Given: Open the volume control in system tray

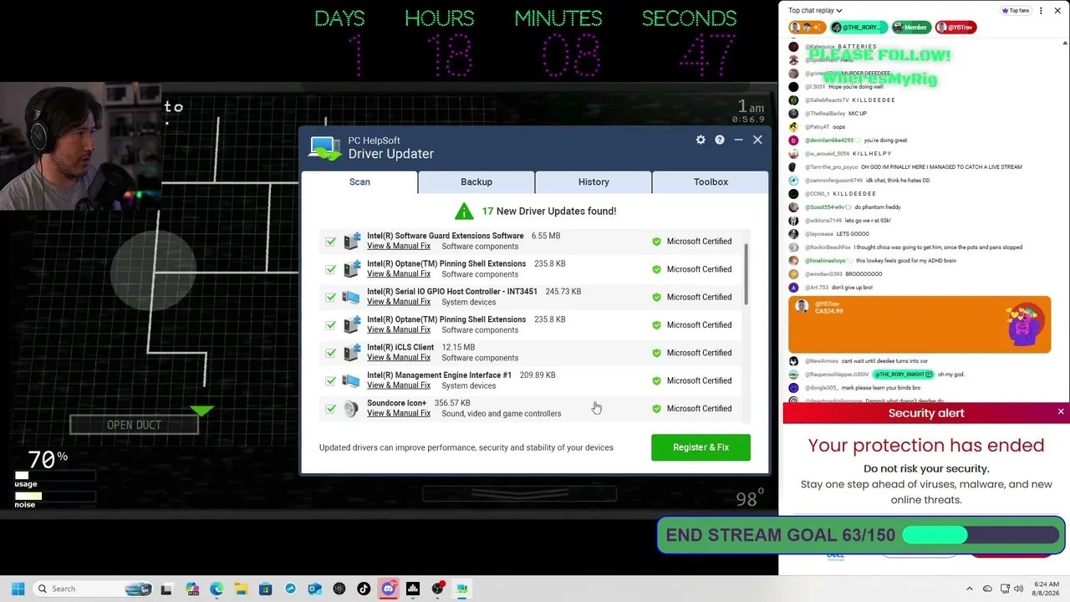Looking at the screenshot, I should 1019,589.
